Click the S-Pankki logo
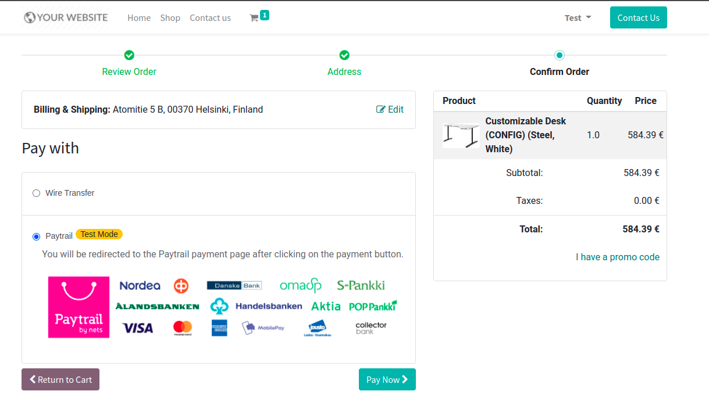709x409 pixels. 361,285
